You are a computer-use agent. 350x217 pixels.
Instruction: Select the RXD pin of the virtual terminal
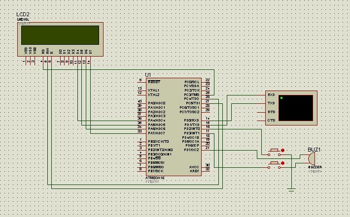271,95
